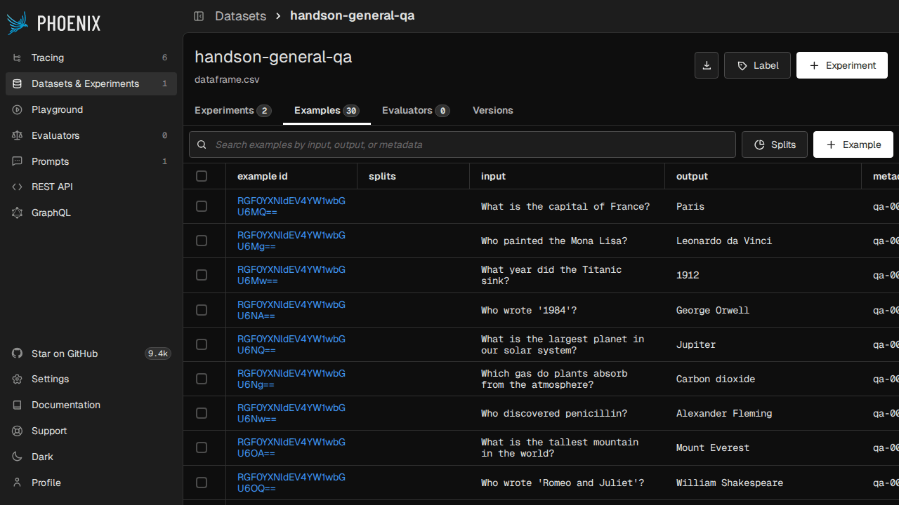Viewport: 899px width, 505px height.
Task: Open the Prompts section
Action: (x=50, y=161)
